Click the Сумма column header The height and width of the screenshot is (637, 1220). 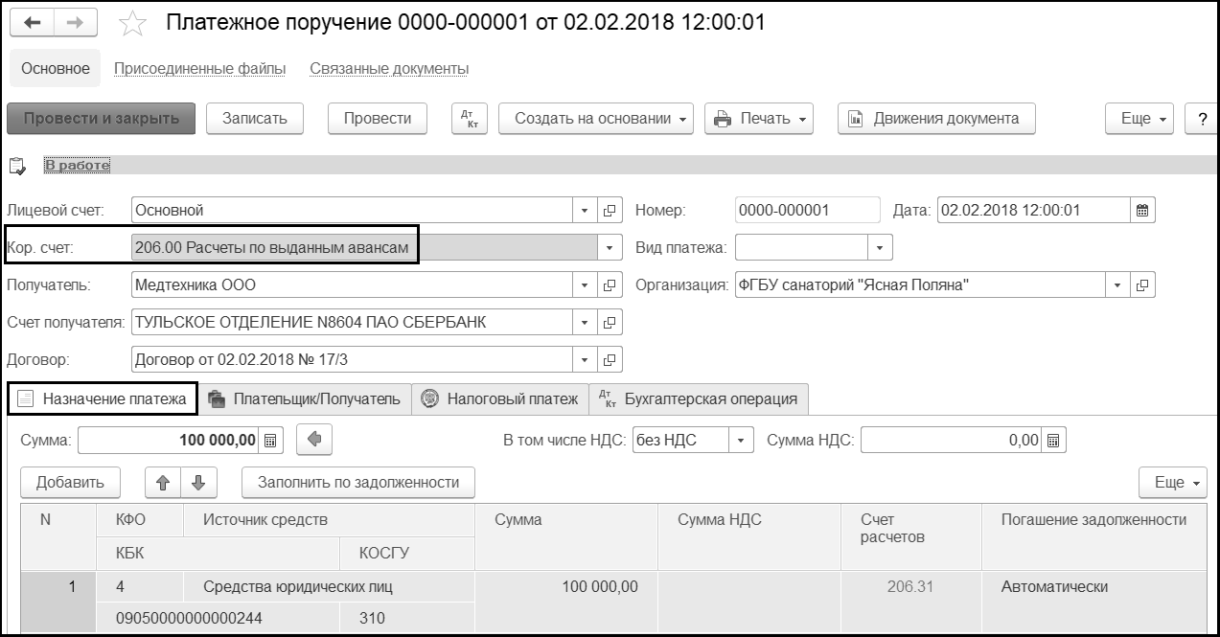566,536
